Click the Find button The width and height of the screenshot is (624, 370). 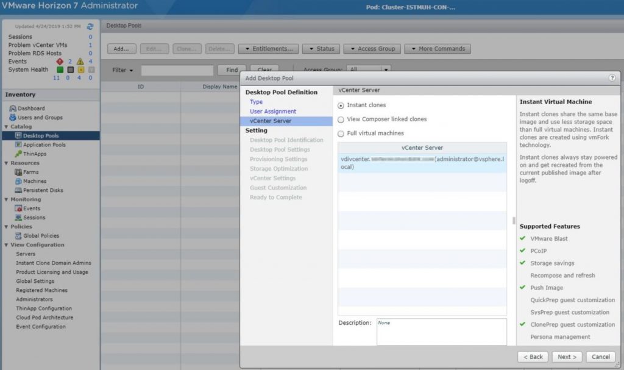[x=232, y=70]
